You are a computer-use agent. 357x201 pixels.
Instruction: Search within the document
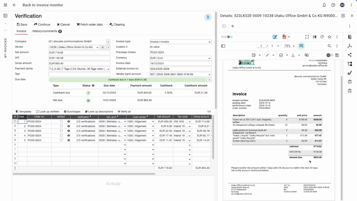(329, 46)
